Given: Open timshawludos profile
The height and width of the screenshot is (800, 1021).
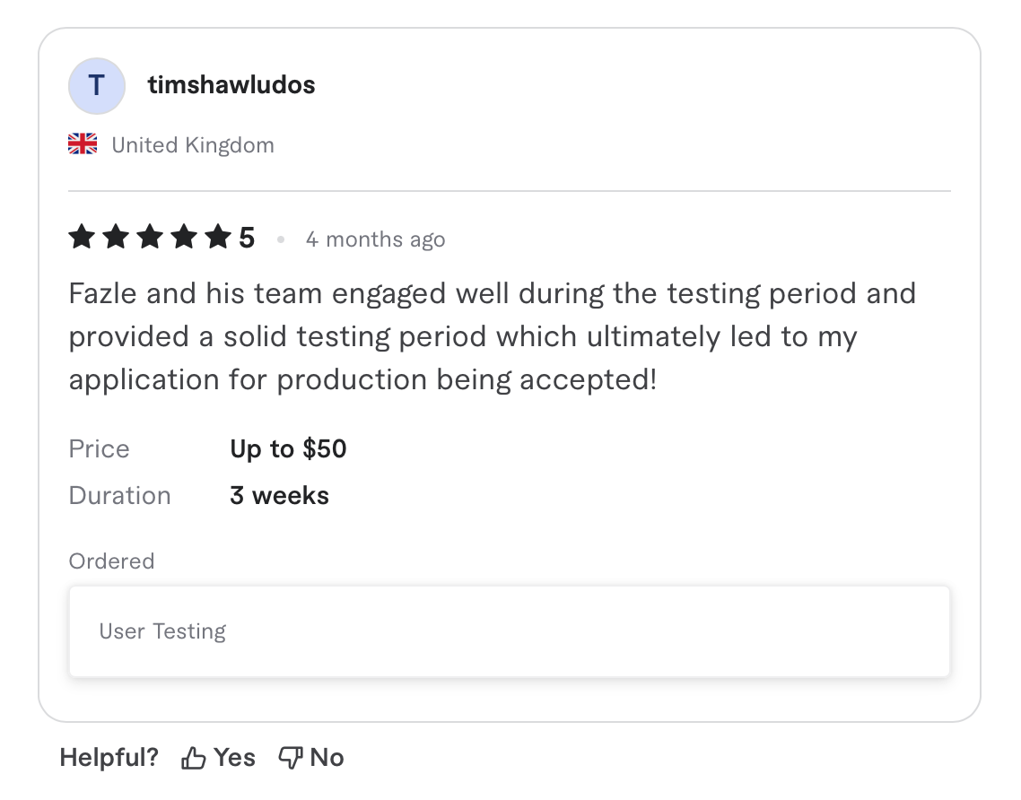Looking at the screenshot, I should pos(231,85).
